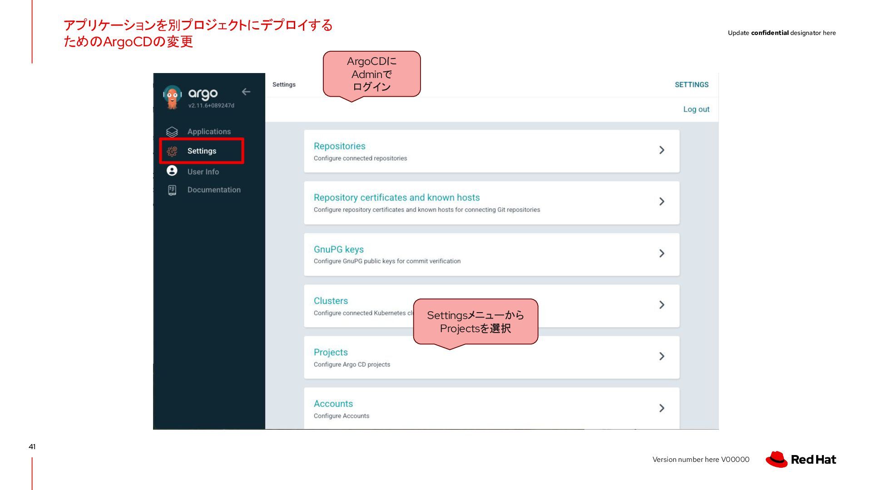Image resolution: width=872 pixels, height=490 pixels.
Task: Collapse sidebar with the back arrow
Action: point(246,92)
